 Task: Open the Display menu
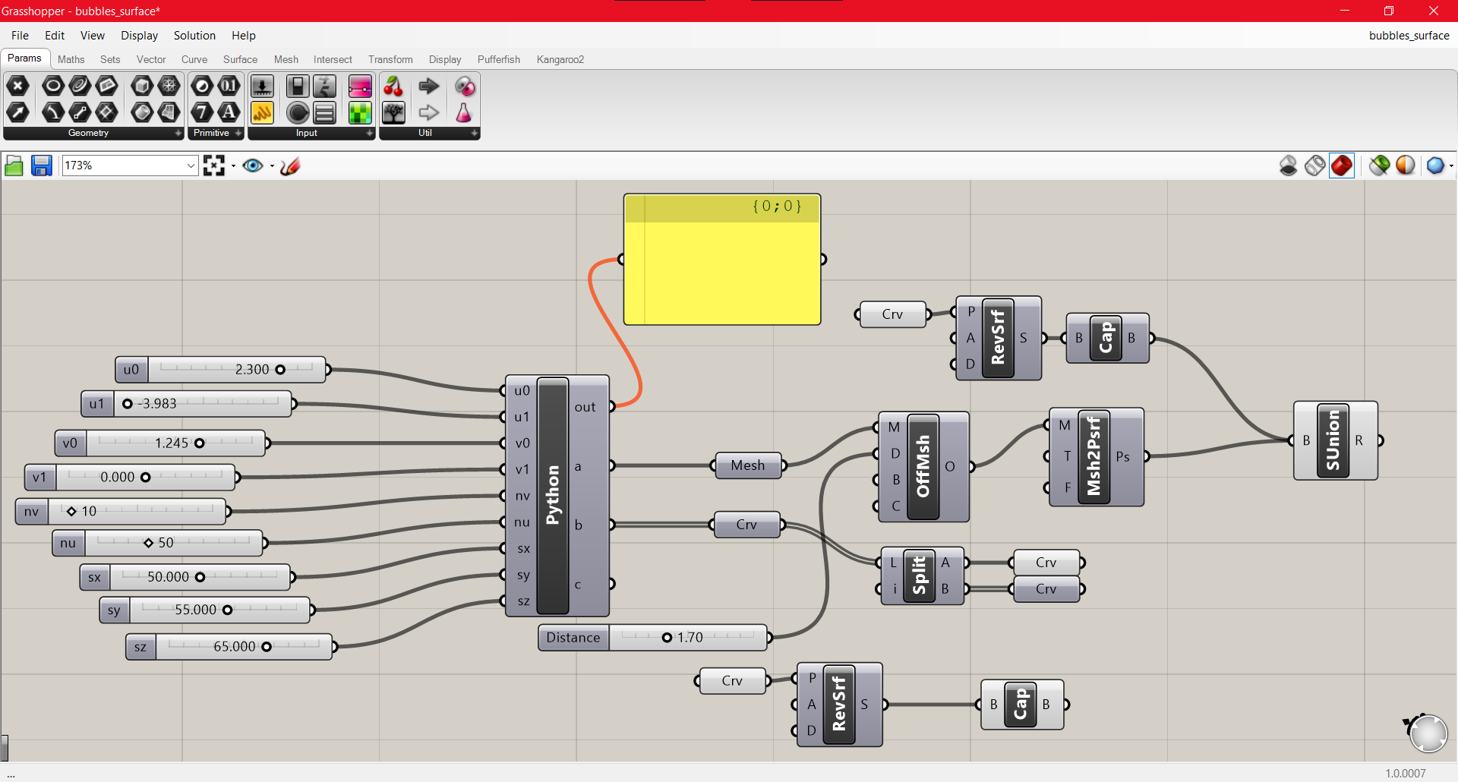click(x=139, y=36)
